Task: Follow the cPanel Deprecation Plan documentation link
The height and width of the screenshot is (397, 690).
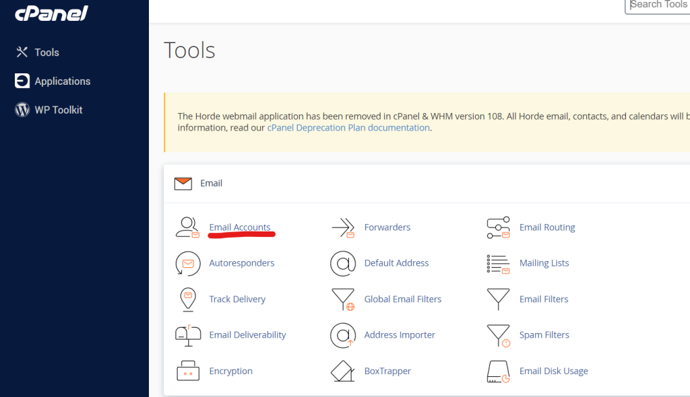Action: [x=348, y=127]
